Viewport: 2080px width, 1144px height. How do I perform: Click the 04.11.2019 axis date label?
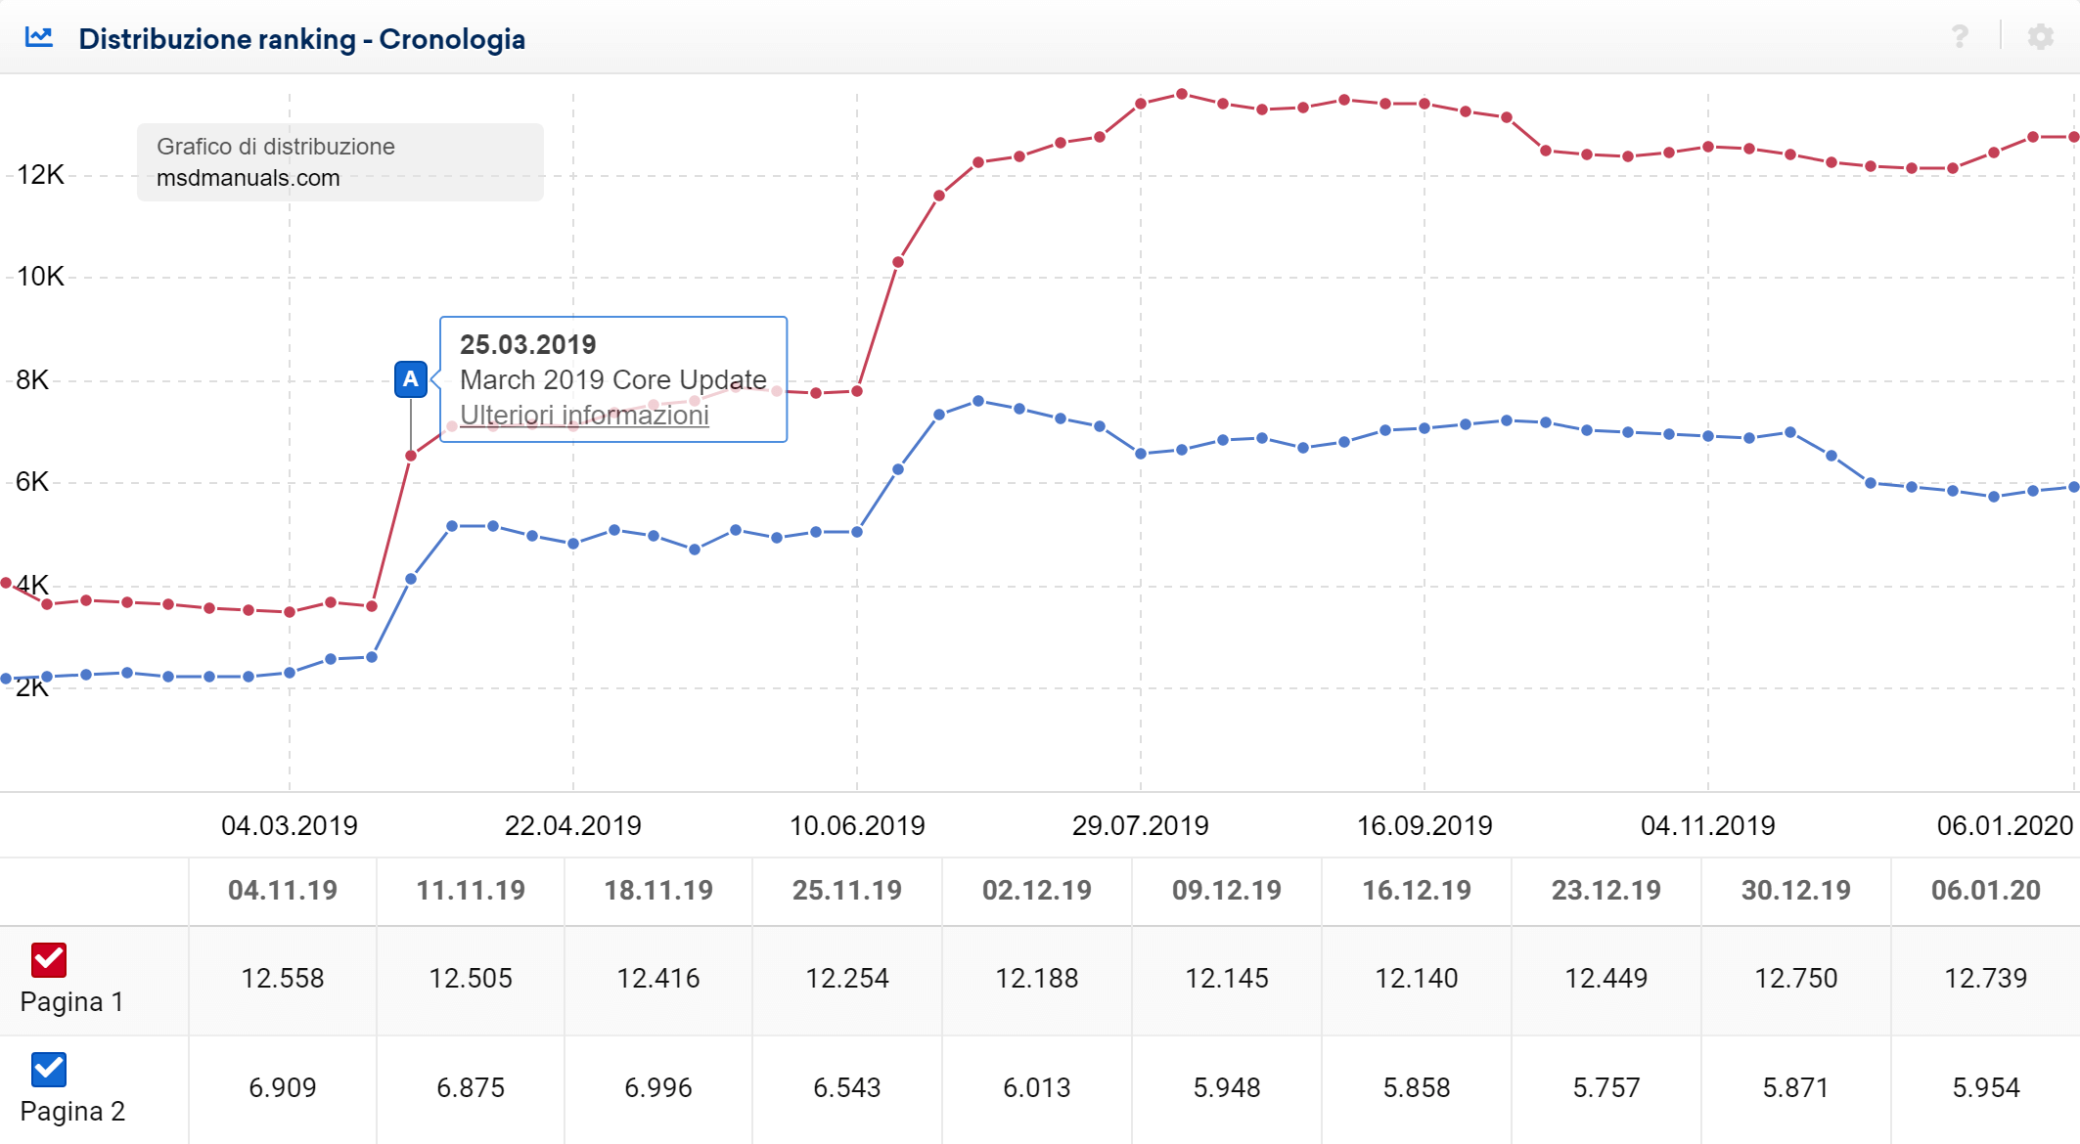click(1708, 825)
